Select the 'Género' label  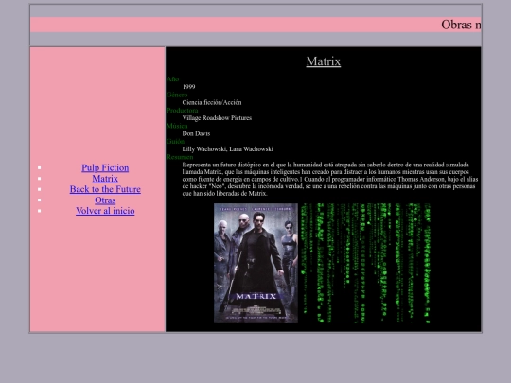tap(177, 95)
